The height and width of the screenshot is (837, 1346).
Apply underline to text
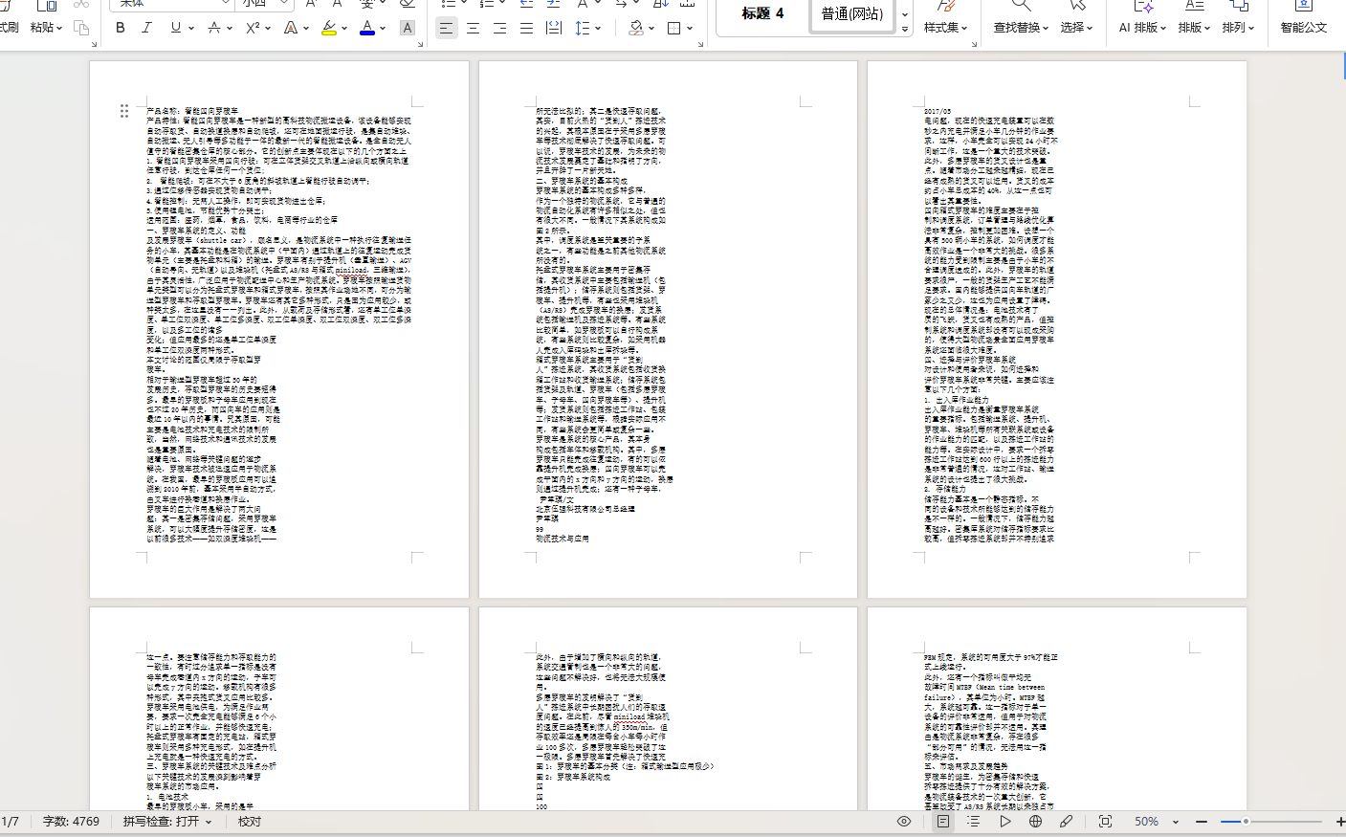click(x=175, y=28)
